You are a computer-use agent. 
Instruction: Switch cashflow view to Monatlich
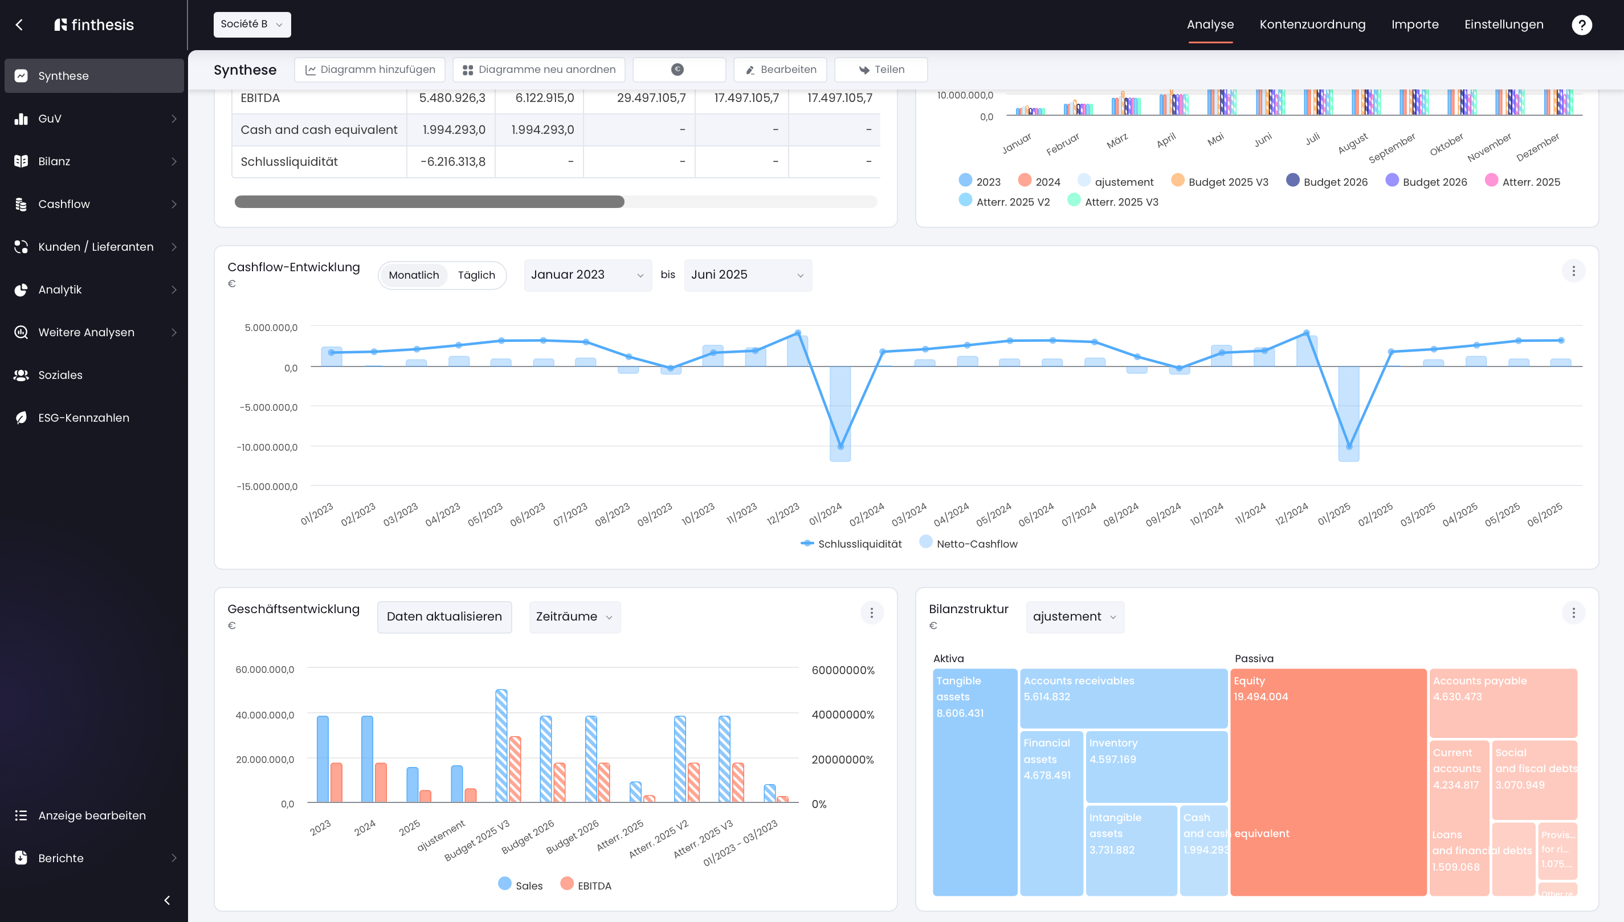click(x=414, y=275)
